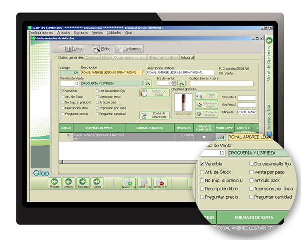Enable Preguntar cantidad checkbox

97,114
